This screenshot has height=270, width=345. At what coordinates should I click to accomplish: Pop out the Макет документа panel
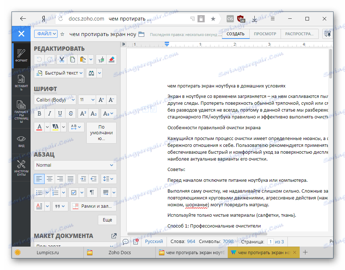[x=114, y=236]
